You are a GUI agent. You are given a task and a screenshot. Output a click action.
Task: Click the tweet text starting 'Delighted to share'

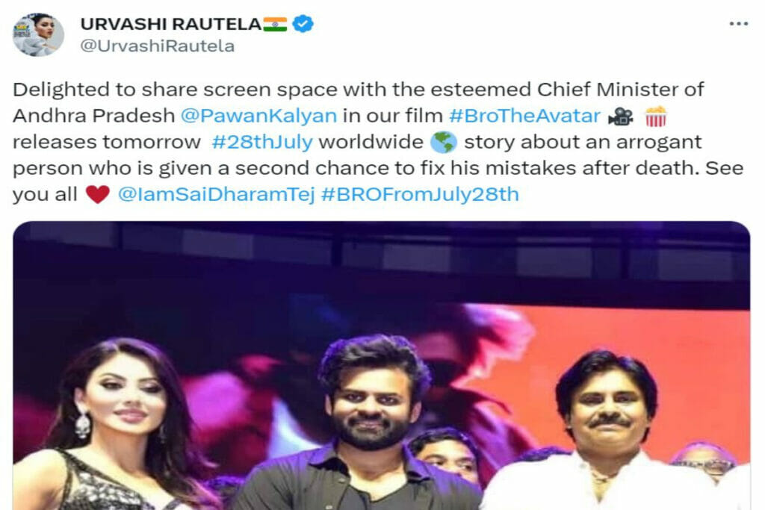(x=378, y=142)
